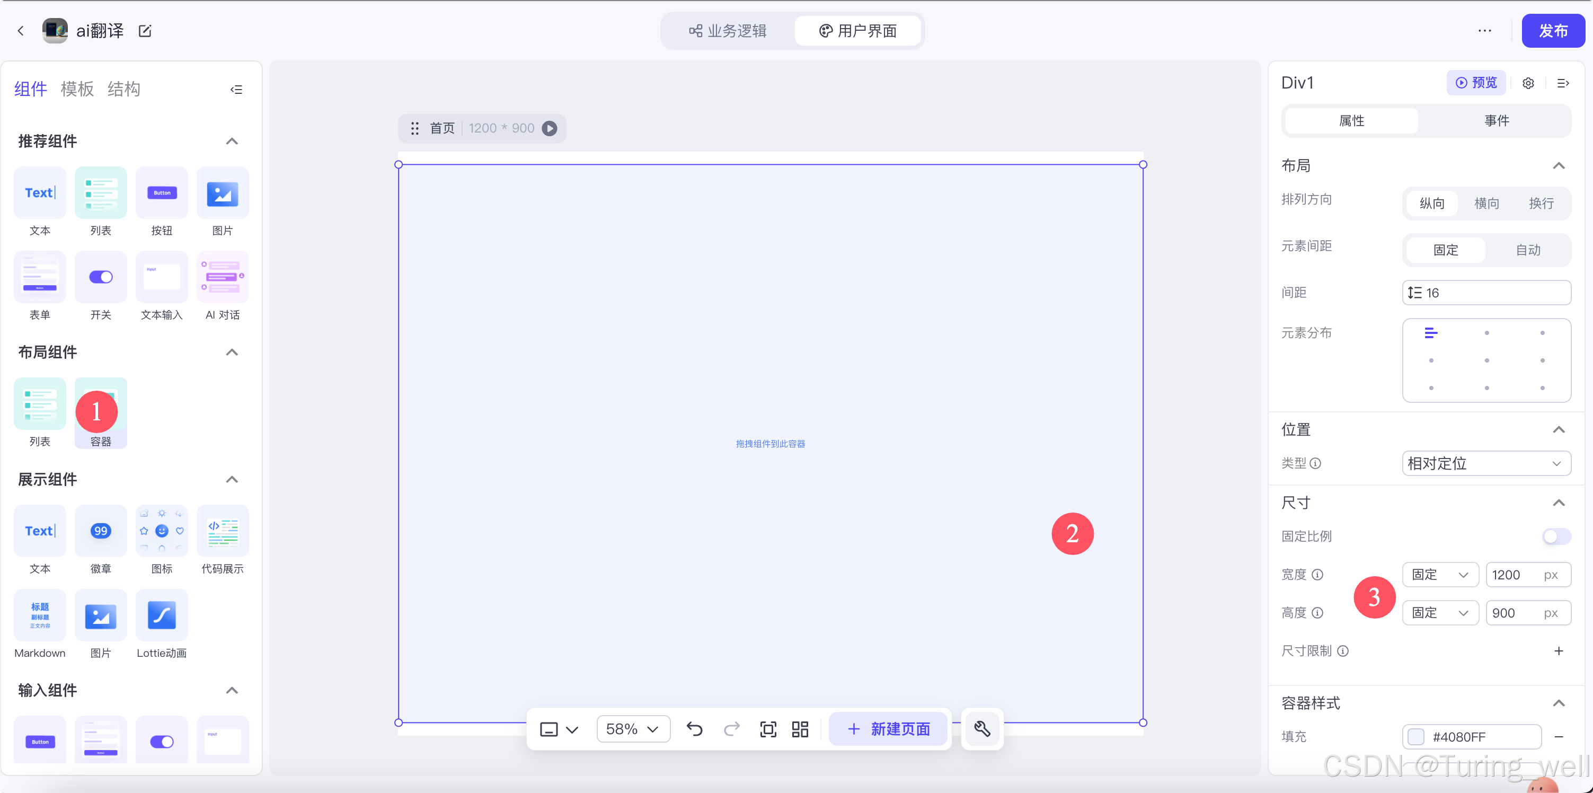Click the AI 对话 component icon
The width and height of the screenshot is (1593, 793).
(x=223, y=277)
